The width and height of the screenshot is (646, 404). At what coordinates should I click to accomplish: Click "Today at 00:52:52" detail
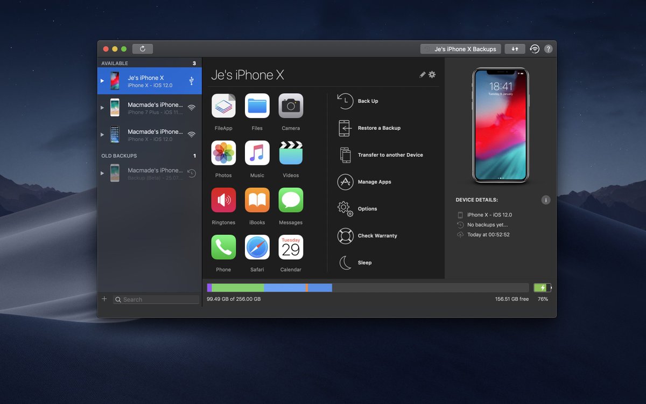[488, 235]
